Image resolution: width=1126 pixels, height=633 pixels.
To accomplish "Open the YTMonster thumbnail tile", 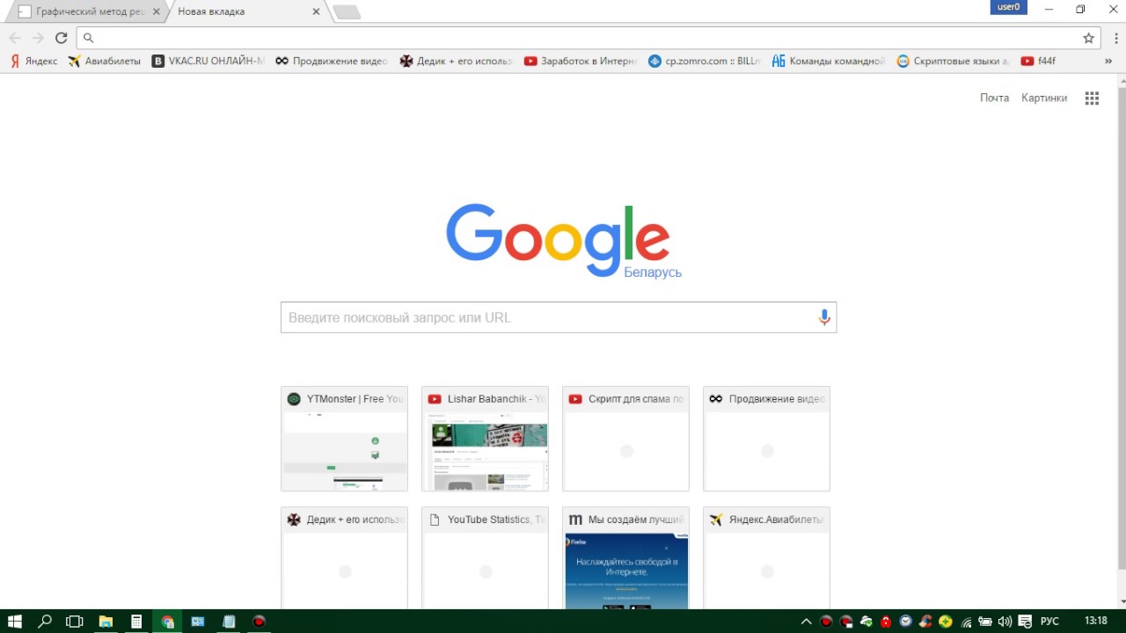I will pos(344,439).
